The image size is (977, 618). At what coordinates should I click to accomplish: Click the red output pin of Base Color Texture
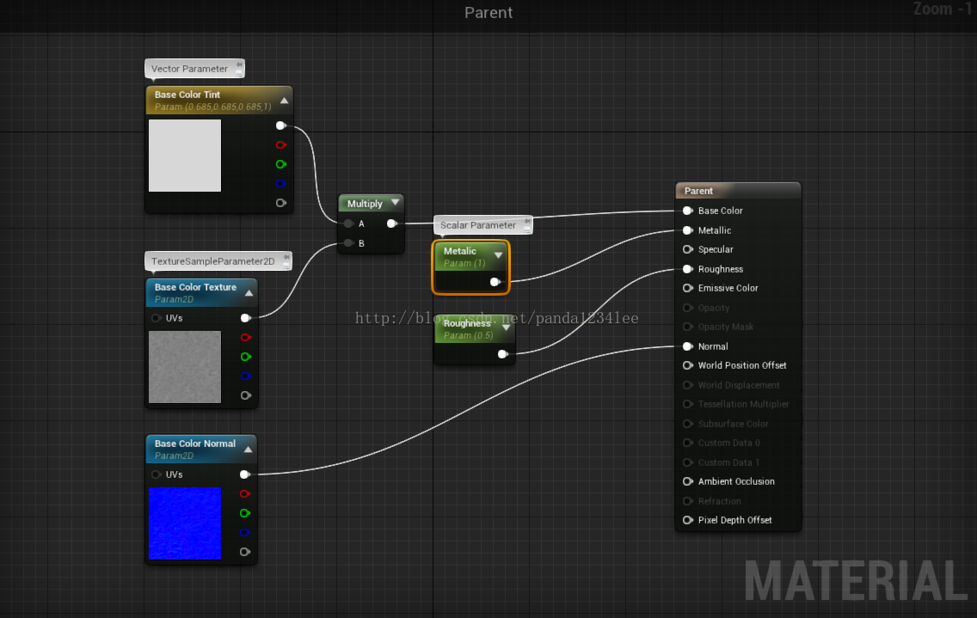pos(246,338)
